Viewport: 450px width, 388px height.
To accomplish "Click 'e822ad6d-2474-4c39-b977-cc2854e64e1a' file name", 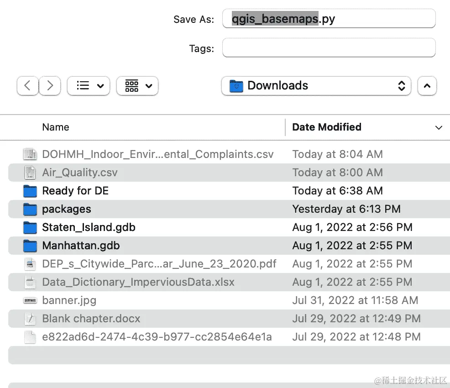I will coord(157,337).
